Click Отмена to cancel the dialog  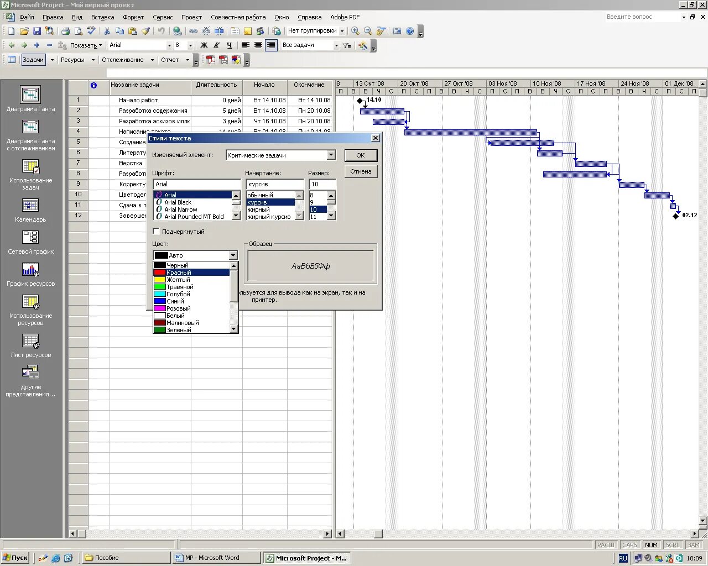coord(361,171)
